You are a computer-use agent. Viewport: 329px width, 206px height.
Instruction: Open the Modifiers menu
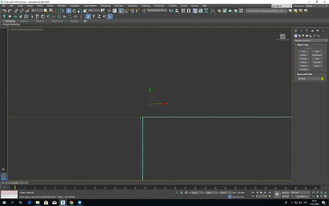[x=62, y=6]
